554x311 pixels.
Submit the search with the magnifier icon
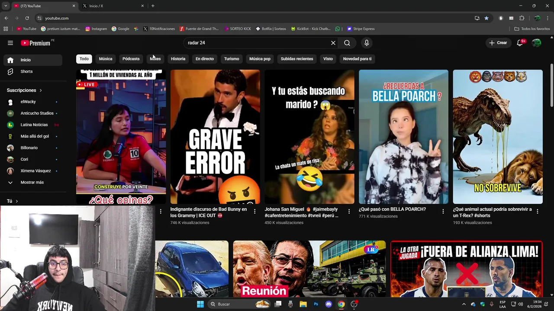point(347,43)
